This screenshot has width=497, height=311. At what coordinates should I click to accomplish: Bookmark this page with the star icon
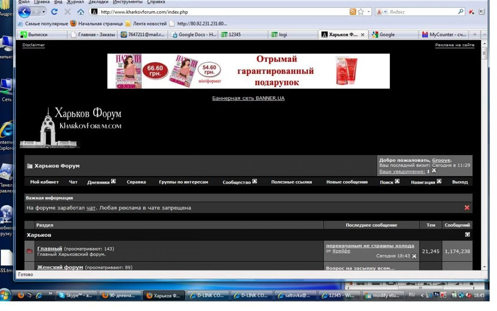(x=361, y=12)
